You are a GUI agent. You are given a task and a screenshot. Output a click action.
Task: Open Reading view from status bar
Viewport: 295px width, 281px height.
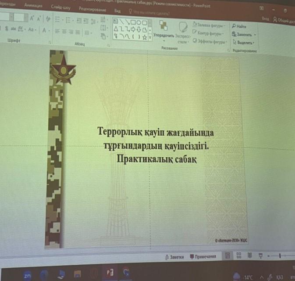point(249,255)
